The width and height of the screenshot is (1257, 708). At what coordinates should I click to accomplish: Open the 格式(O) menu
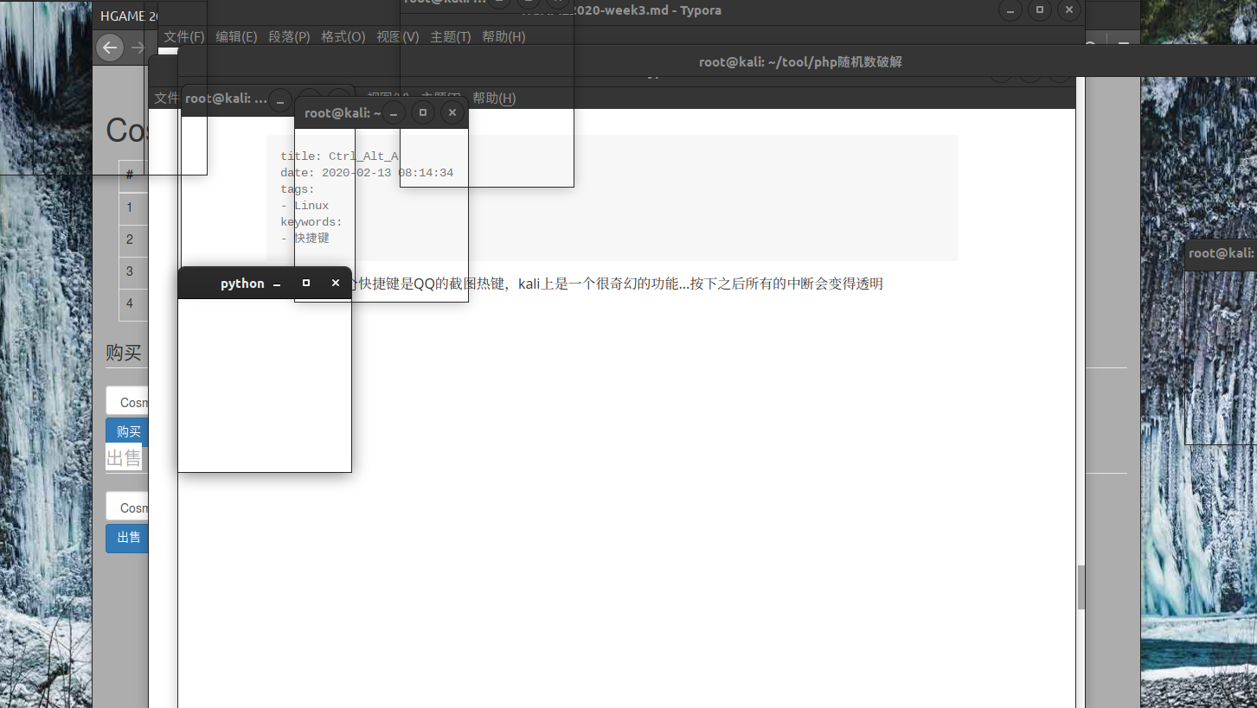click(343, 37)
